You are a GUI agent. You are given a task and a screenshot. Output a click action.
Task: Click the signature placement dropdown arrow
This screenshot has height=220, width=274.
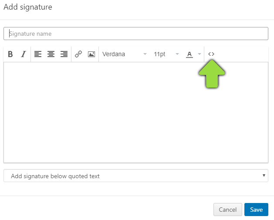(x=264, y=176)
